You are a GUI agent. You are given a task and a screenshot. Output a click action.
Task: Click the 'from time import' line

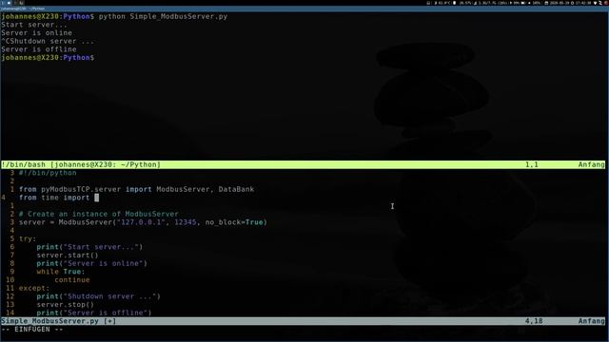[x=54, y=198]
